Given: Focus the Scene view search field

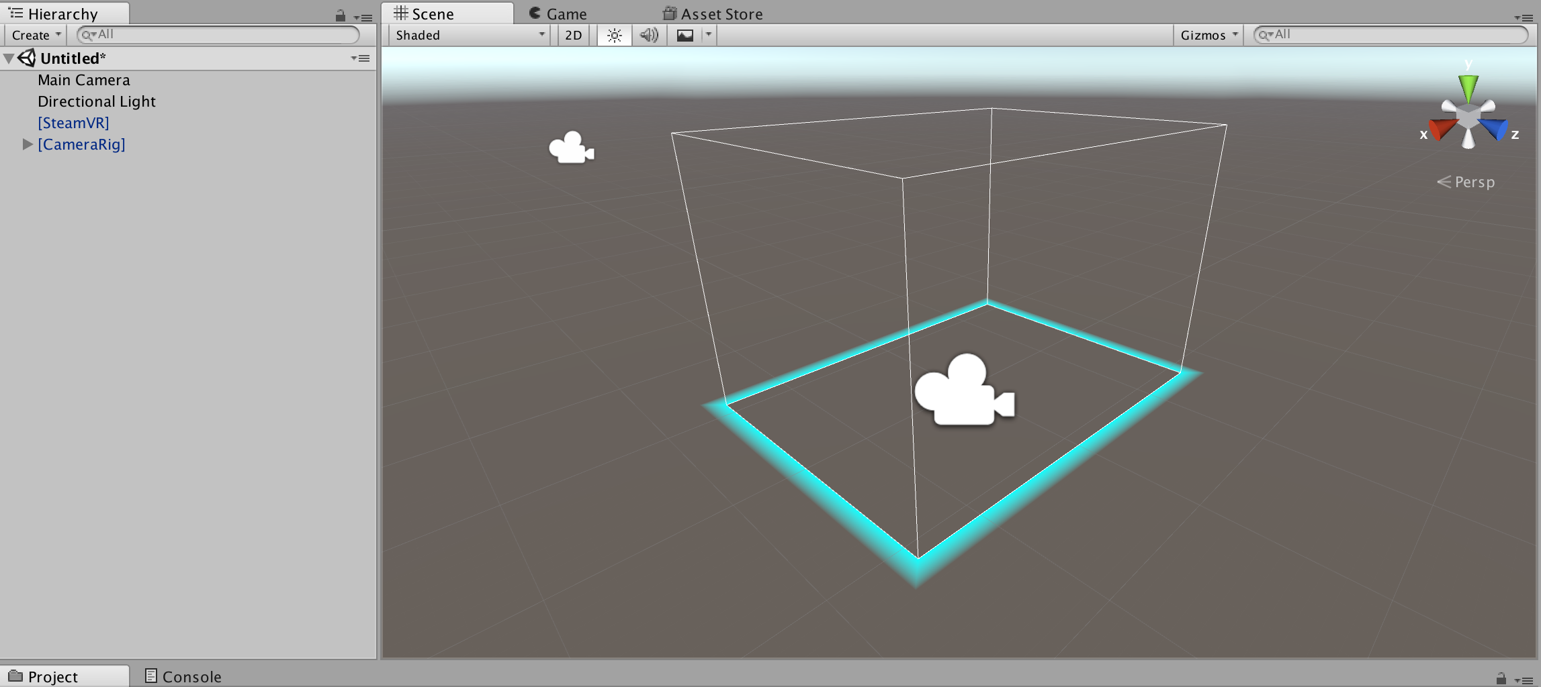Looking at the screenshot, I should (x=1391, y=35).
